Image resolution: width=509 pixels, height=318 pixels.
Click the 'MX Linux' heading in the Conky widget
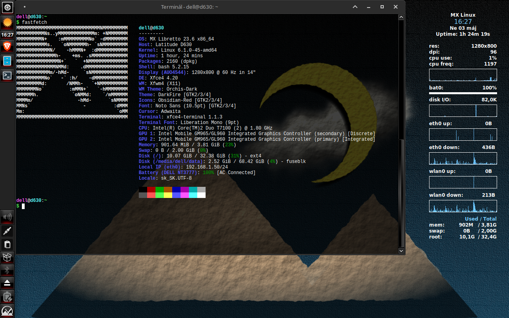(463, 15)
